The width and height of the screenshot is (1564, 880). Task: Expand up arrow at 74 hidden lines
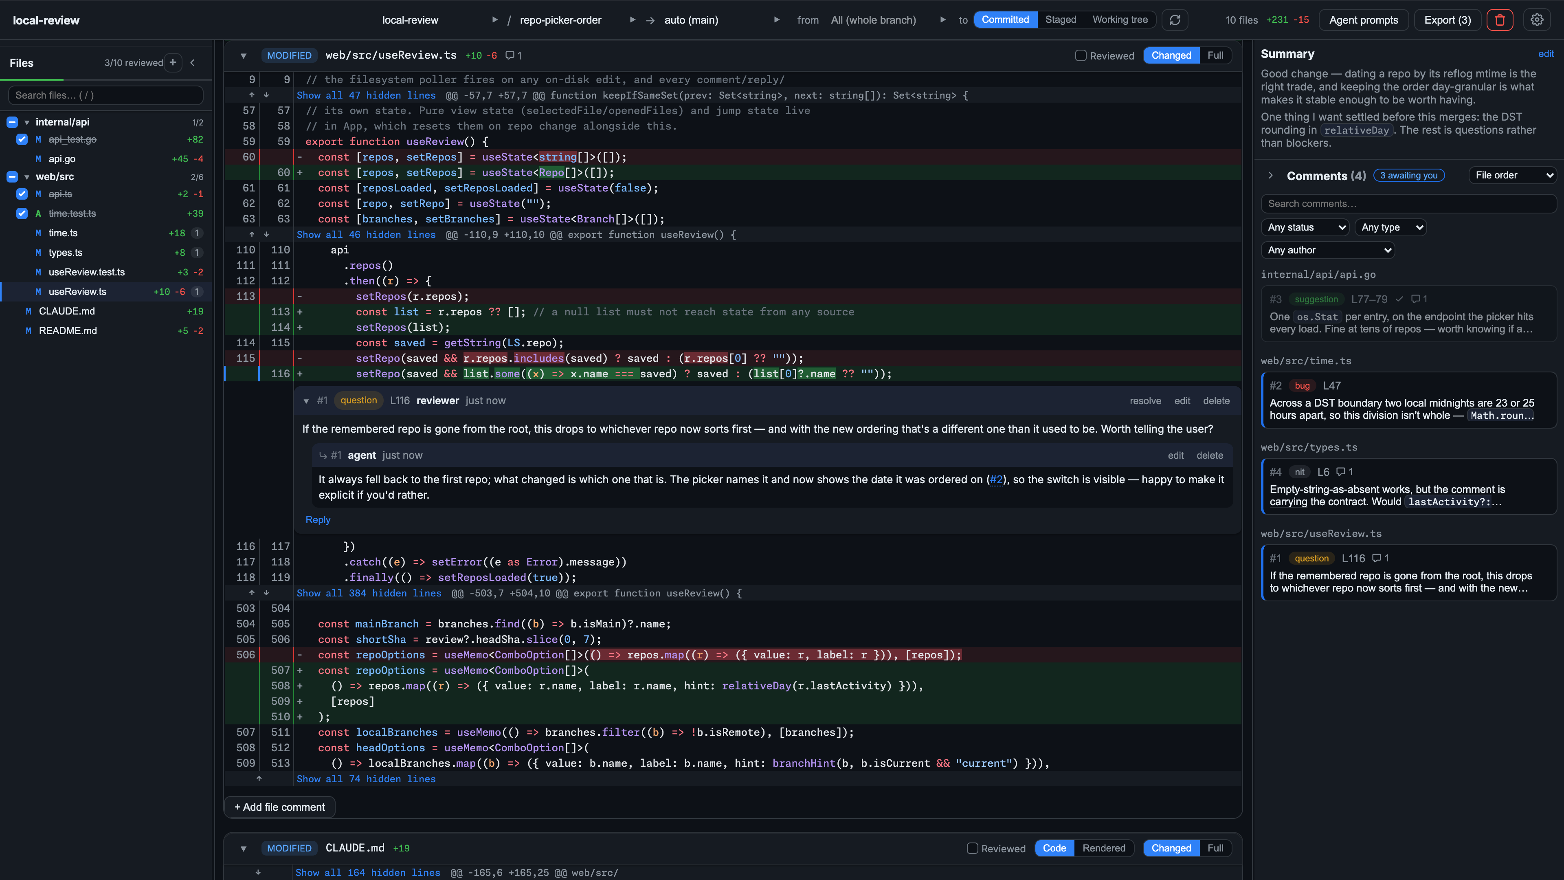259,779
